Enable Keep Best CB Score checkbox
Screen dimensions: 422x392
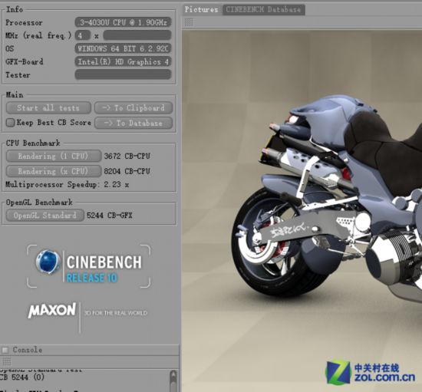pos(10,123)
